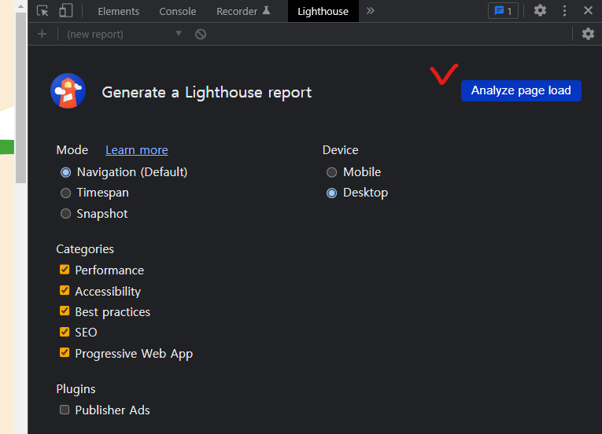Open Lighthouse settings gear icon
This screenshot has height=434, width=602.
(588, 34)
